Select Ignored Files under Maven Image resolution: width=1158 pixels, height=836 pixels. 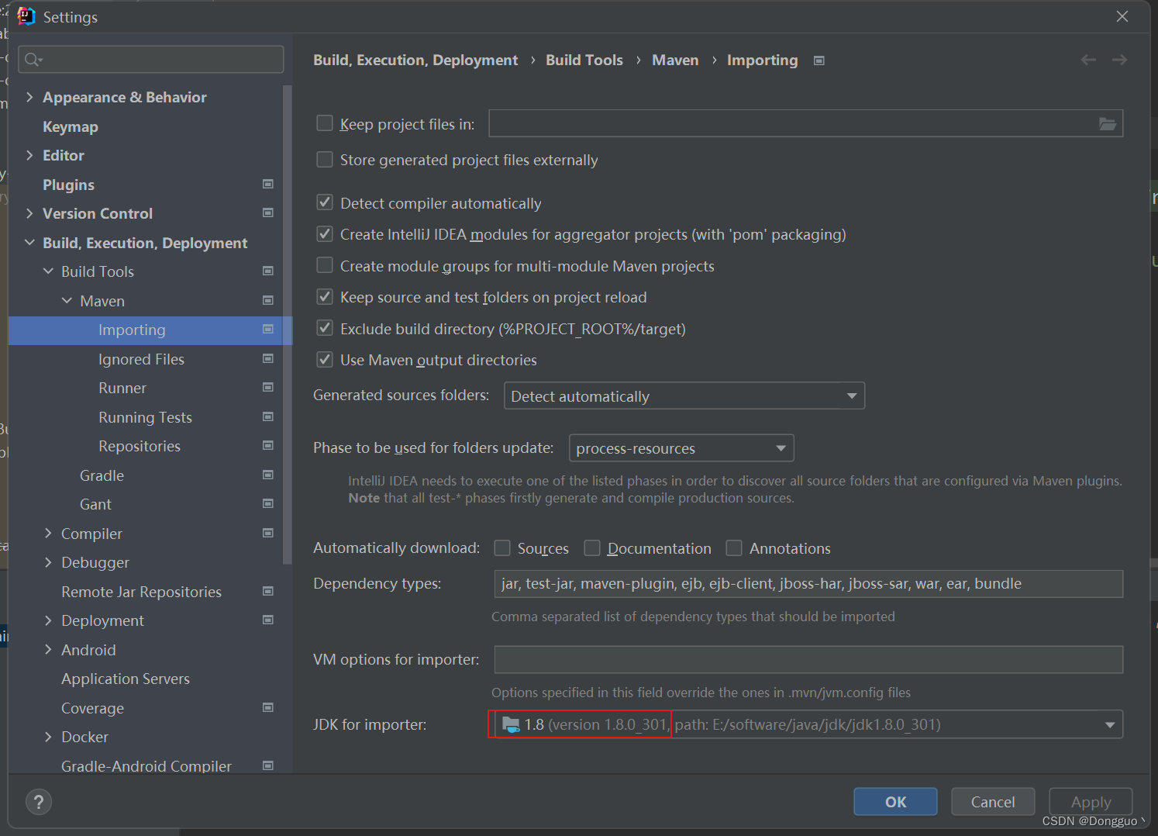[x=141, y=359]
